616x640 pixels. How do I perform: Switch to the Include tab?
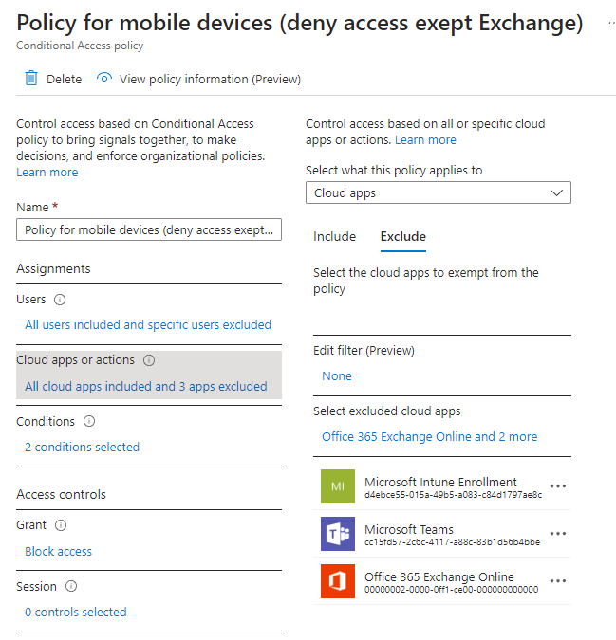334,237
